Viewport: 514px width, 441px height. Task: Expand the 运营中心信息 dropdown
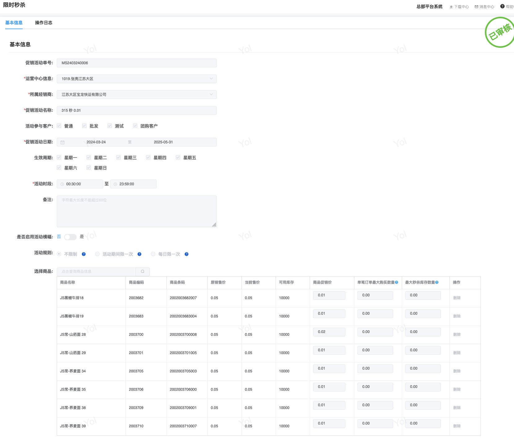click(x=211, y=79)
